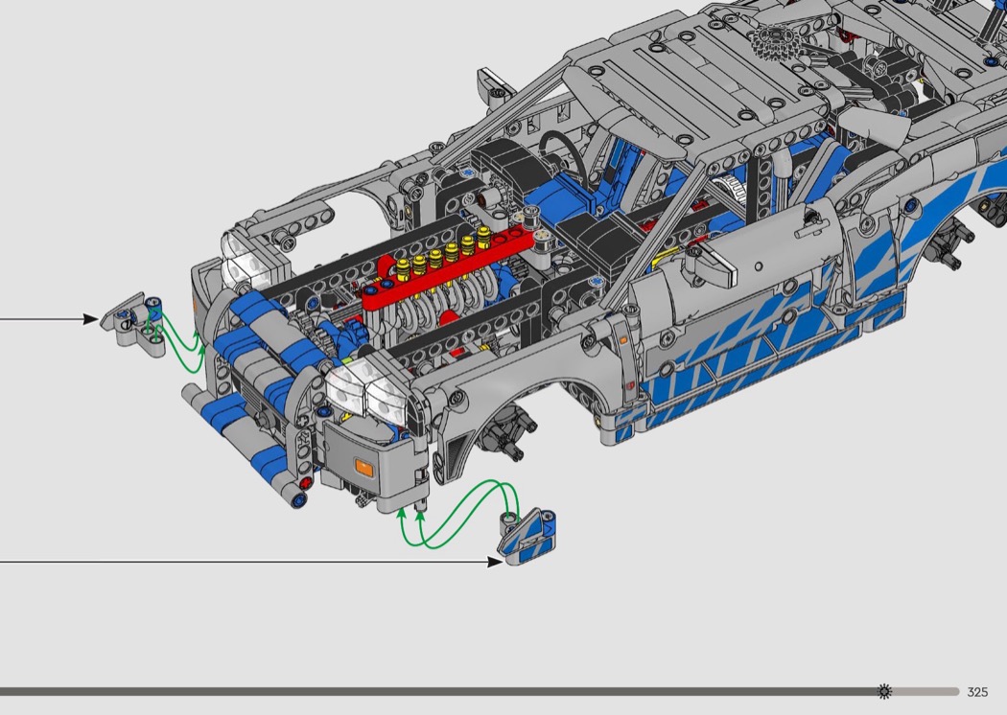Click the lower black arrow head near the striped part
The height and width of the screenshot is (715, 1007).
pyautogui.click(x=494, y=563)
